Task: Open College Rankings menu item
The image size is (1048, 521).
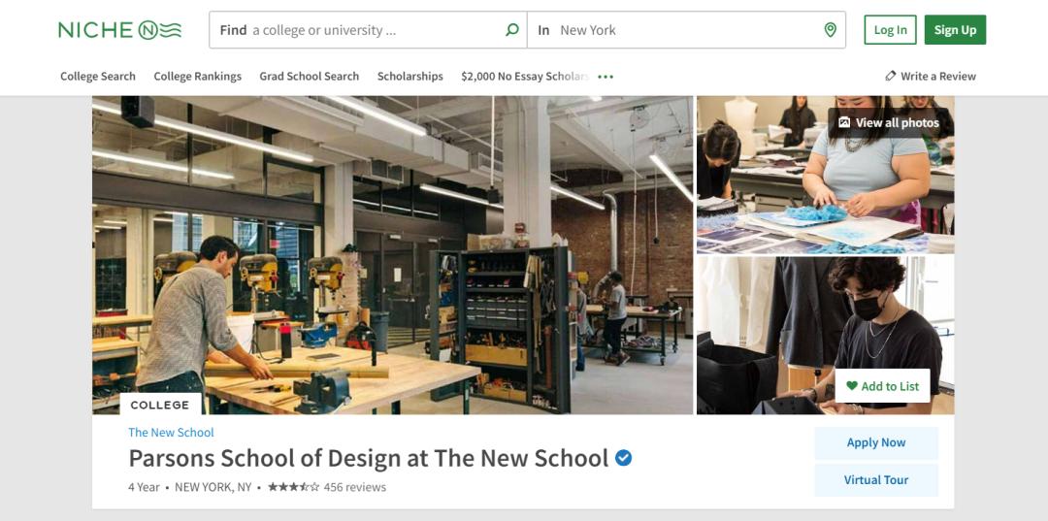Action: (x=197, y=77)
